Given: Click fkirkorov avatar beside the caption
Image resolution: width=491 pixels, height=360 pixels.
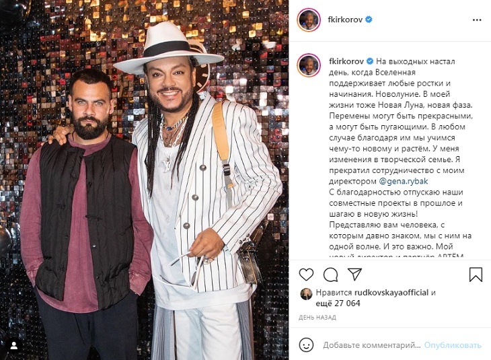Looking at the screenshot, I should [x=309, y=65].
